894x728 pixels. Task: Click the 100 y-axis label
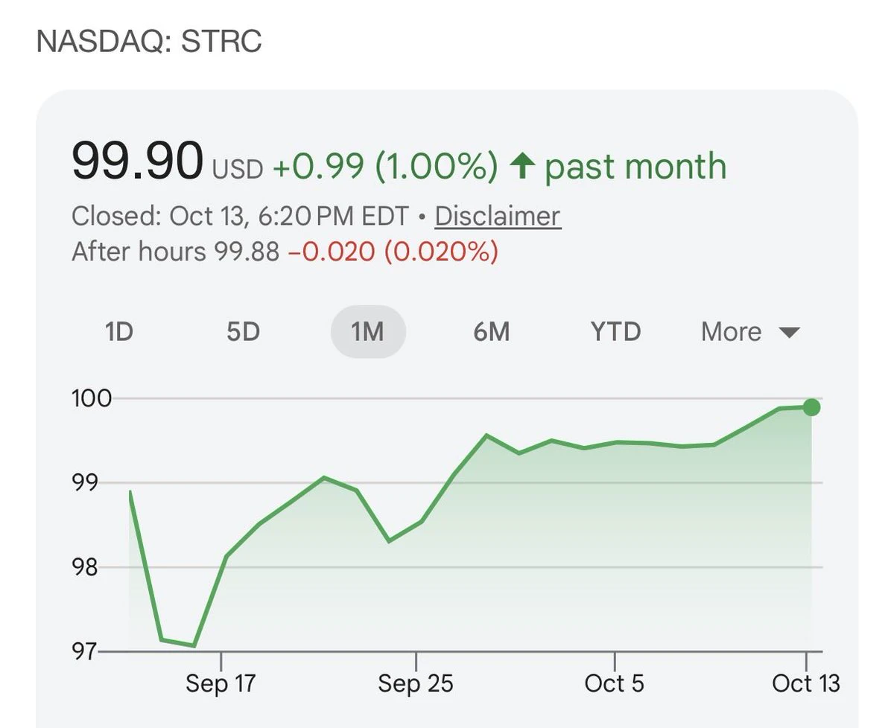pyautogui.click(x=91, y=398)
